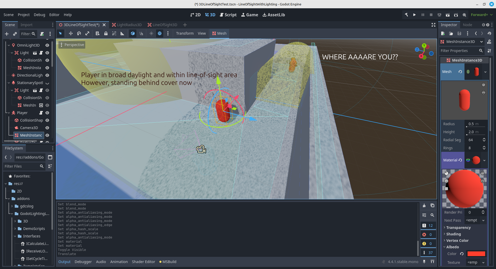Open object history in Inspector
Viewport: 496px width, 269px height.
click(x=489, y=33)
